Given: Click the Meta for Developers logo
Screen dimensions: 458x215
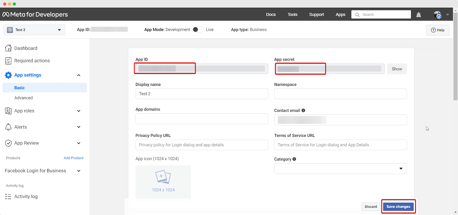Looking at the screenshot, I should (35, 14).
